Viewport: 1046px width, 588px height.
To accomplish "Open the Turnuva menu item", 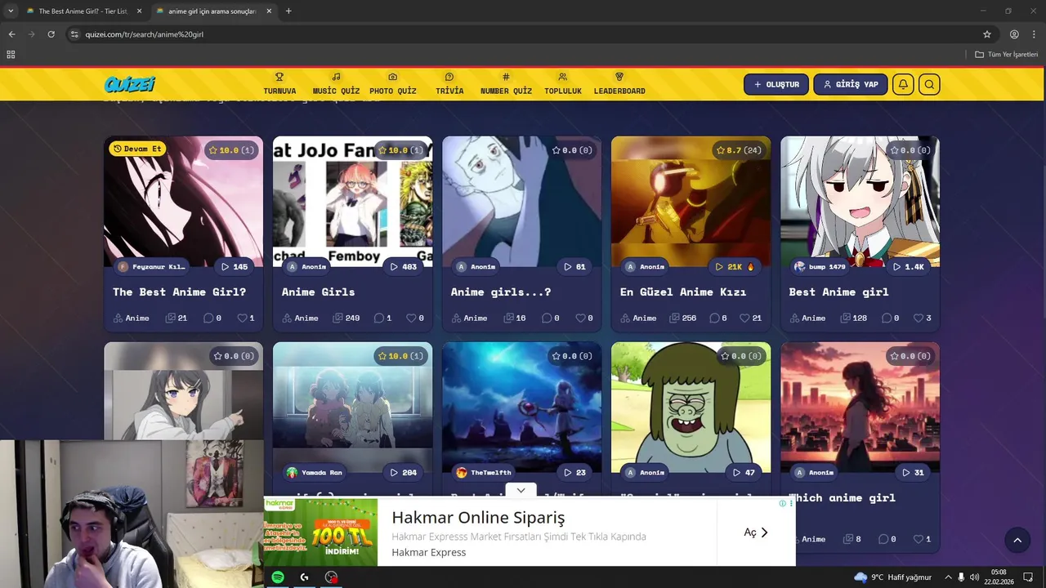I will (279, 84).
